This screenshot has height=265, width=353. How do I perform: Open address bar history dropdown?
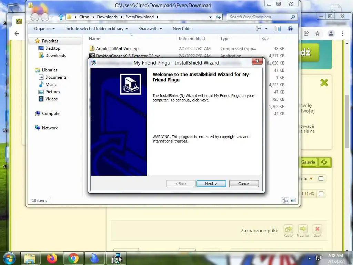[210, 17]
